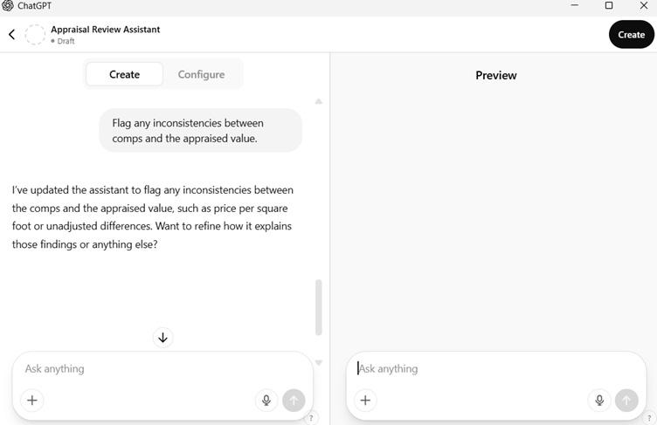Image resolution: width=657 pixels, height=425 pixels.
Task: Click the plus icon in the Preview panel
Action: (365, 400)
